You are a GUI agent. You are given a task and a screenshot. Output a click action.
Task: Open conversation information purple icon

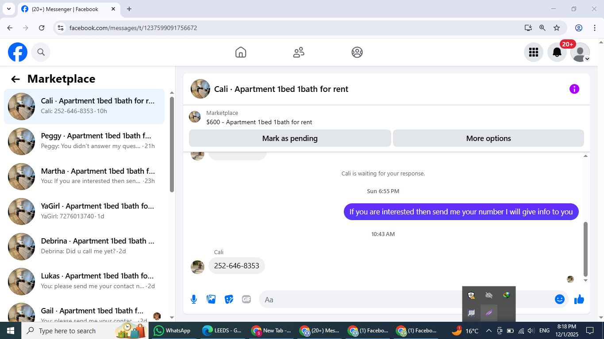pyautogui.click(x=574, y=89)
